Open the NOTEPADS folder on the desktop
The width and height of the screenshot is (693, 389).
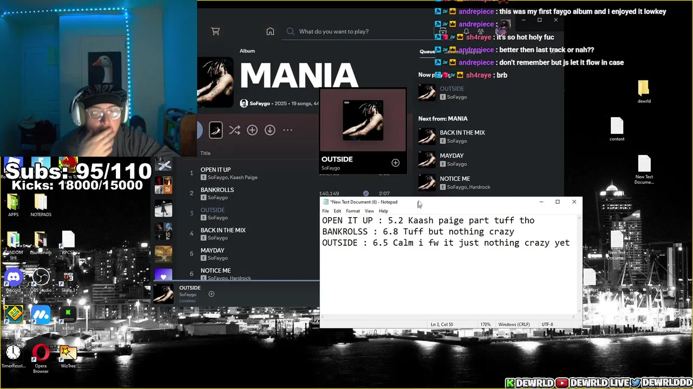click(x=41, y=205)
